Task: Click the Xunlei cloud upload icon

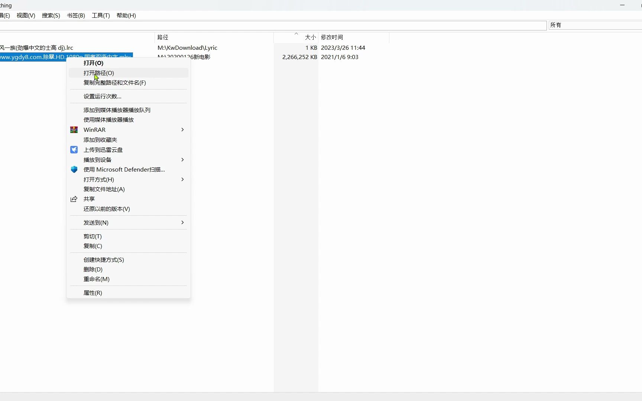Action: pos(74,150)
